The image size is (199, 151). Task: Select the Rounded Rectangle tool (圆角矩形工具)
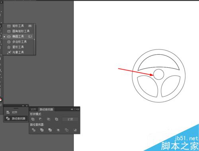click(18, 31)
